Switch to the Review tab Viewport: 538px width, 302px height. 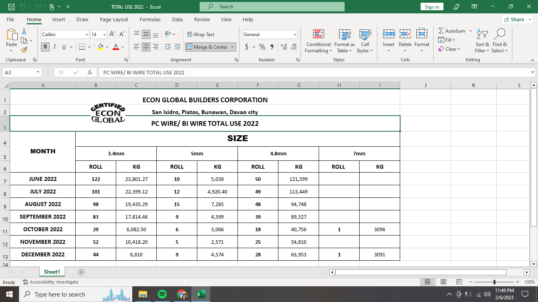202,20
